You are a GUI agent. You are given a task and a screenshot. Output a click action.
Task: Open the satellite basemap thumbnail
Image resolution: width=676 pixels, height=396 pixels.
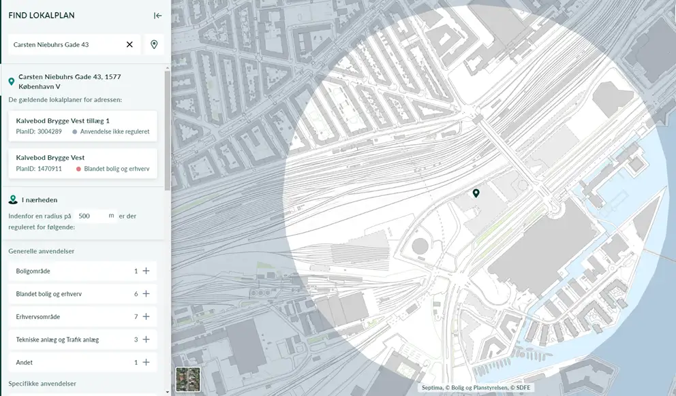(x=188, y=379)
